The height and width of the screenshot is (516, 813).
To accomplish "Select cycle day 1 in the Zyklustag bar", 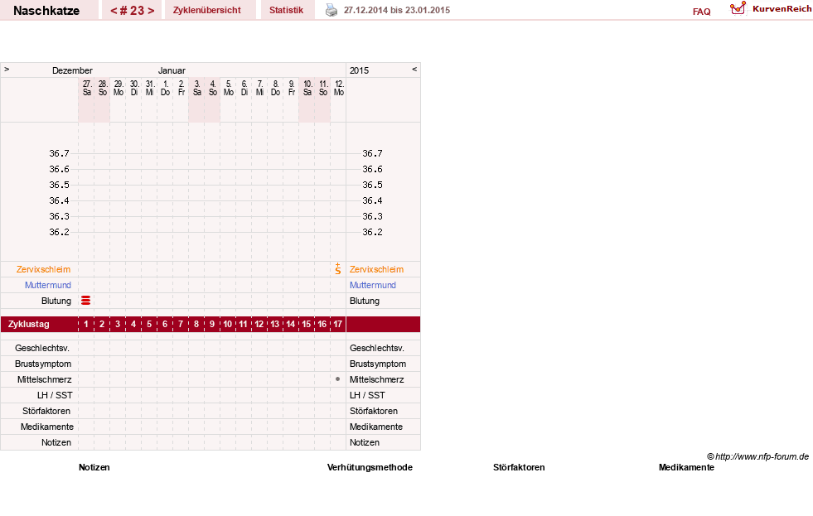I will 86,325.
